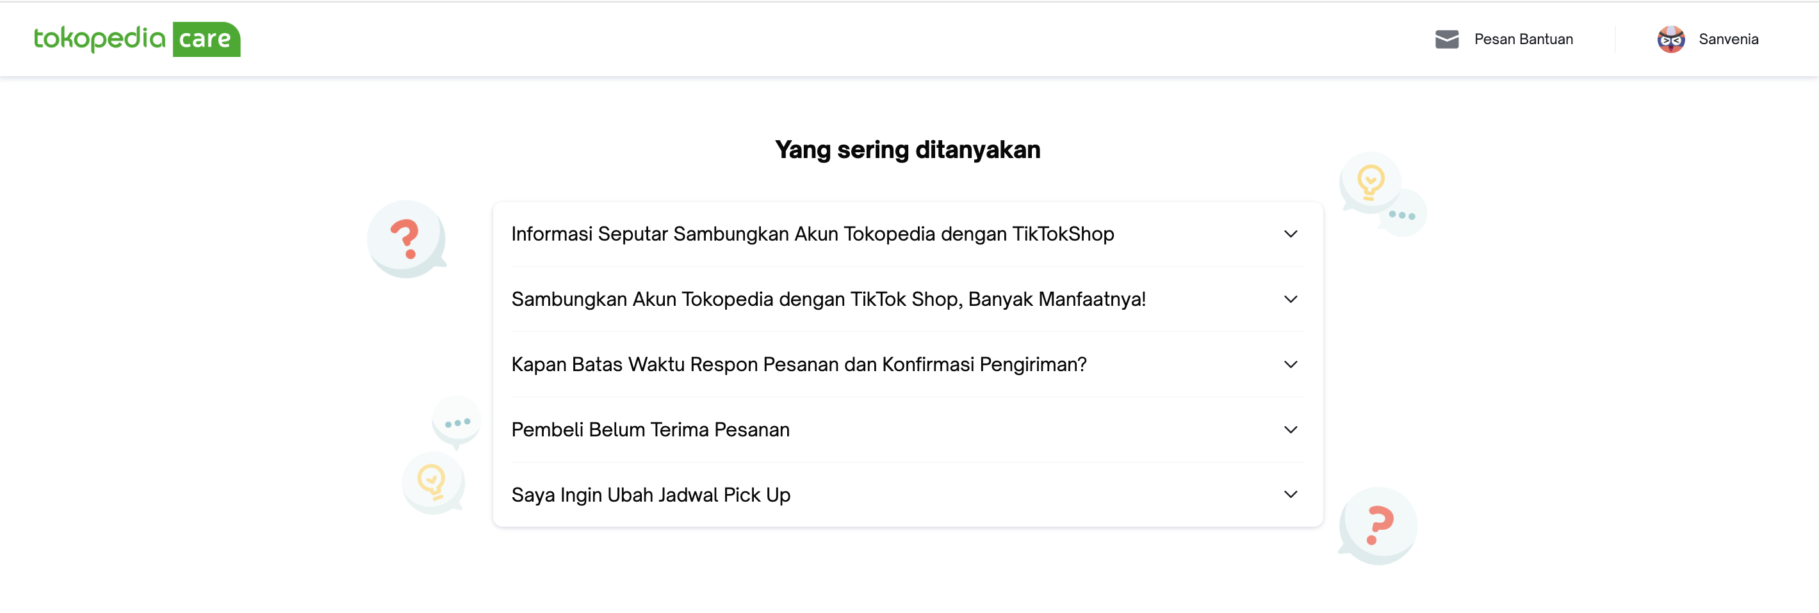Click the envelope icon beside Pesan Bantuan
Screen dimensions: 1819x613
pyautogui.click(x=1446, y=40)
